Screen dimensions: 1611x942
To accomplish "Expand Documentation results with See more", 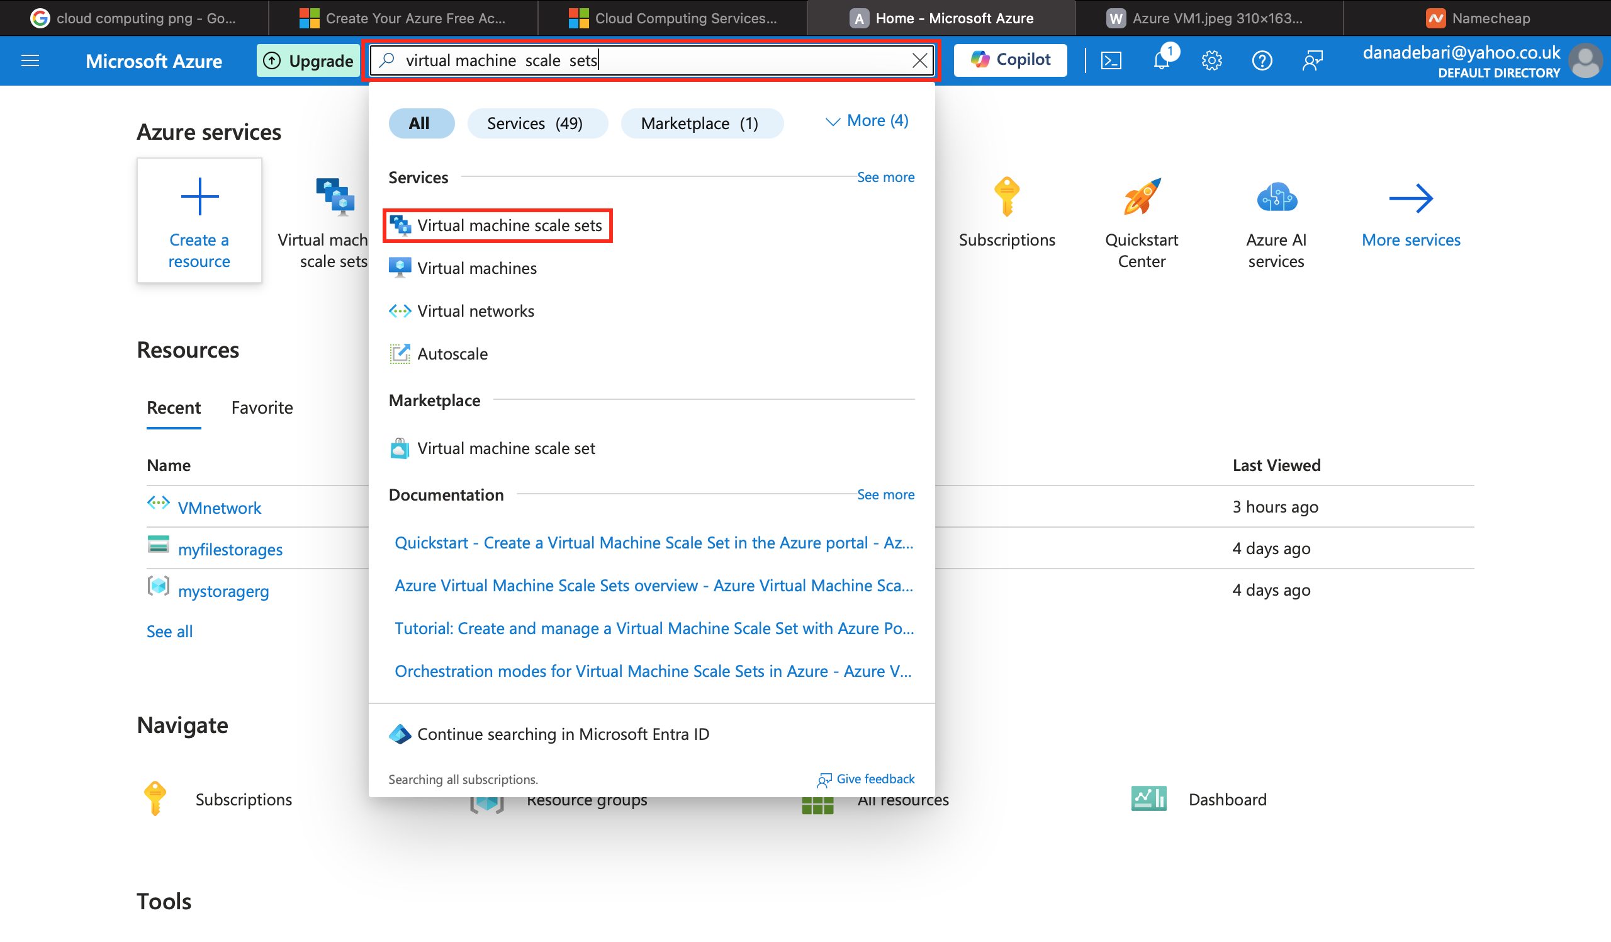I will (x=885, y=494).
